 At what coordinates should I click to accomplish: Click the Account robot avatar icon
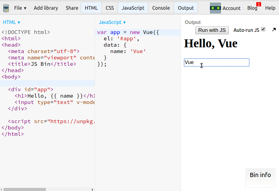click(215, 8)
